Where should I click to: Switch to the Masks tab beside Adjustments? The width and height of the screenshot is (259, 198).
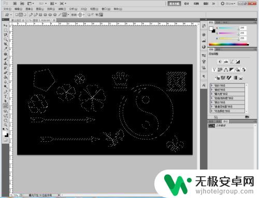tap(218, 50)
